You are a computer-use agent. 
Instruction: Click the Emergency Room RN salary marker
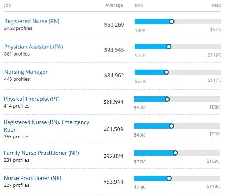[171, 126]
